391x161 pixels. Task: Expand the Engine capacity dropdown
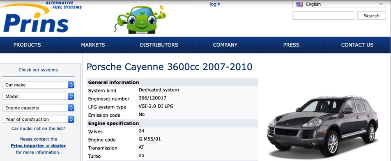point(39,108)
